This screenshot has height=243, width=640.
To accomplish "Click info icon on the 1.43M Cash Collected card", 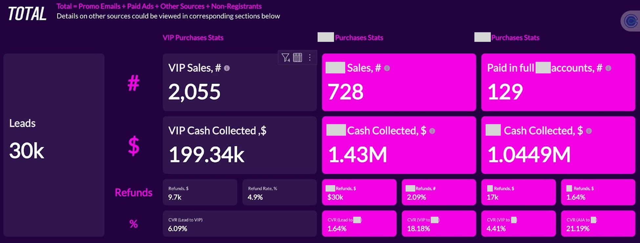I will click(432, 131).
